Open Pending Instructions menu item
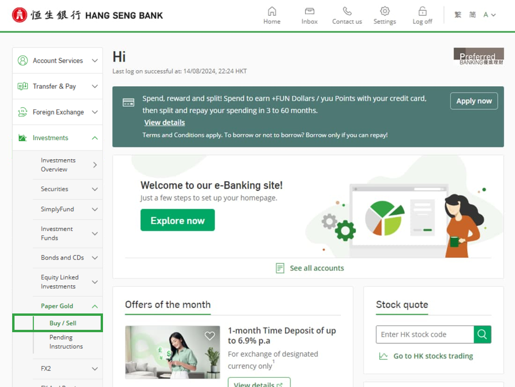 tap(66, 342)
